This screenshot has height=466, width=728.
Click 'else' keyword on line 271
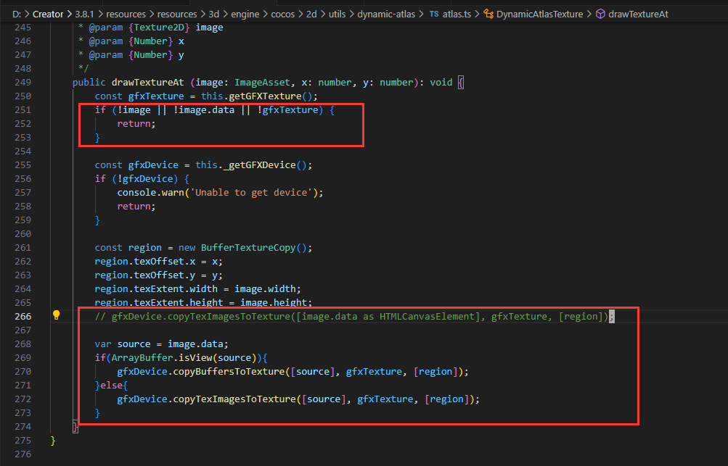[112, 386]
